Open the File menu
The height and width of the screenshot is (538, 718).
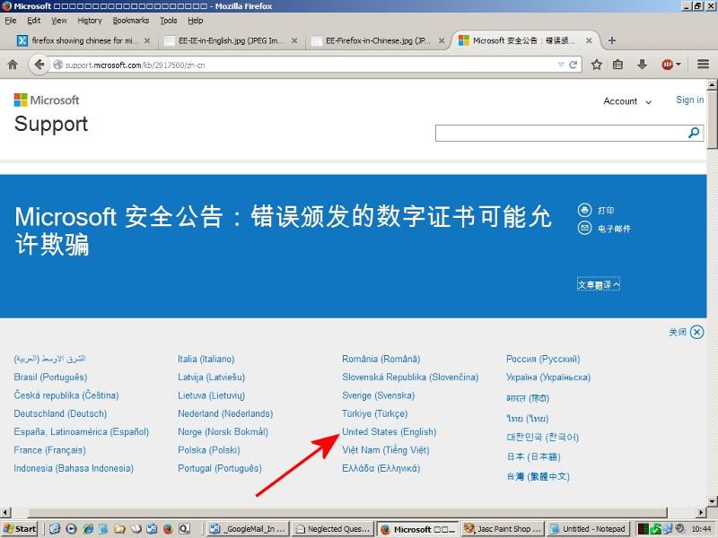coord(11,21)
